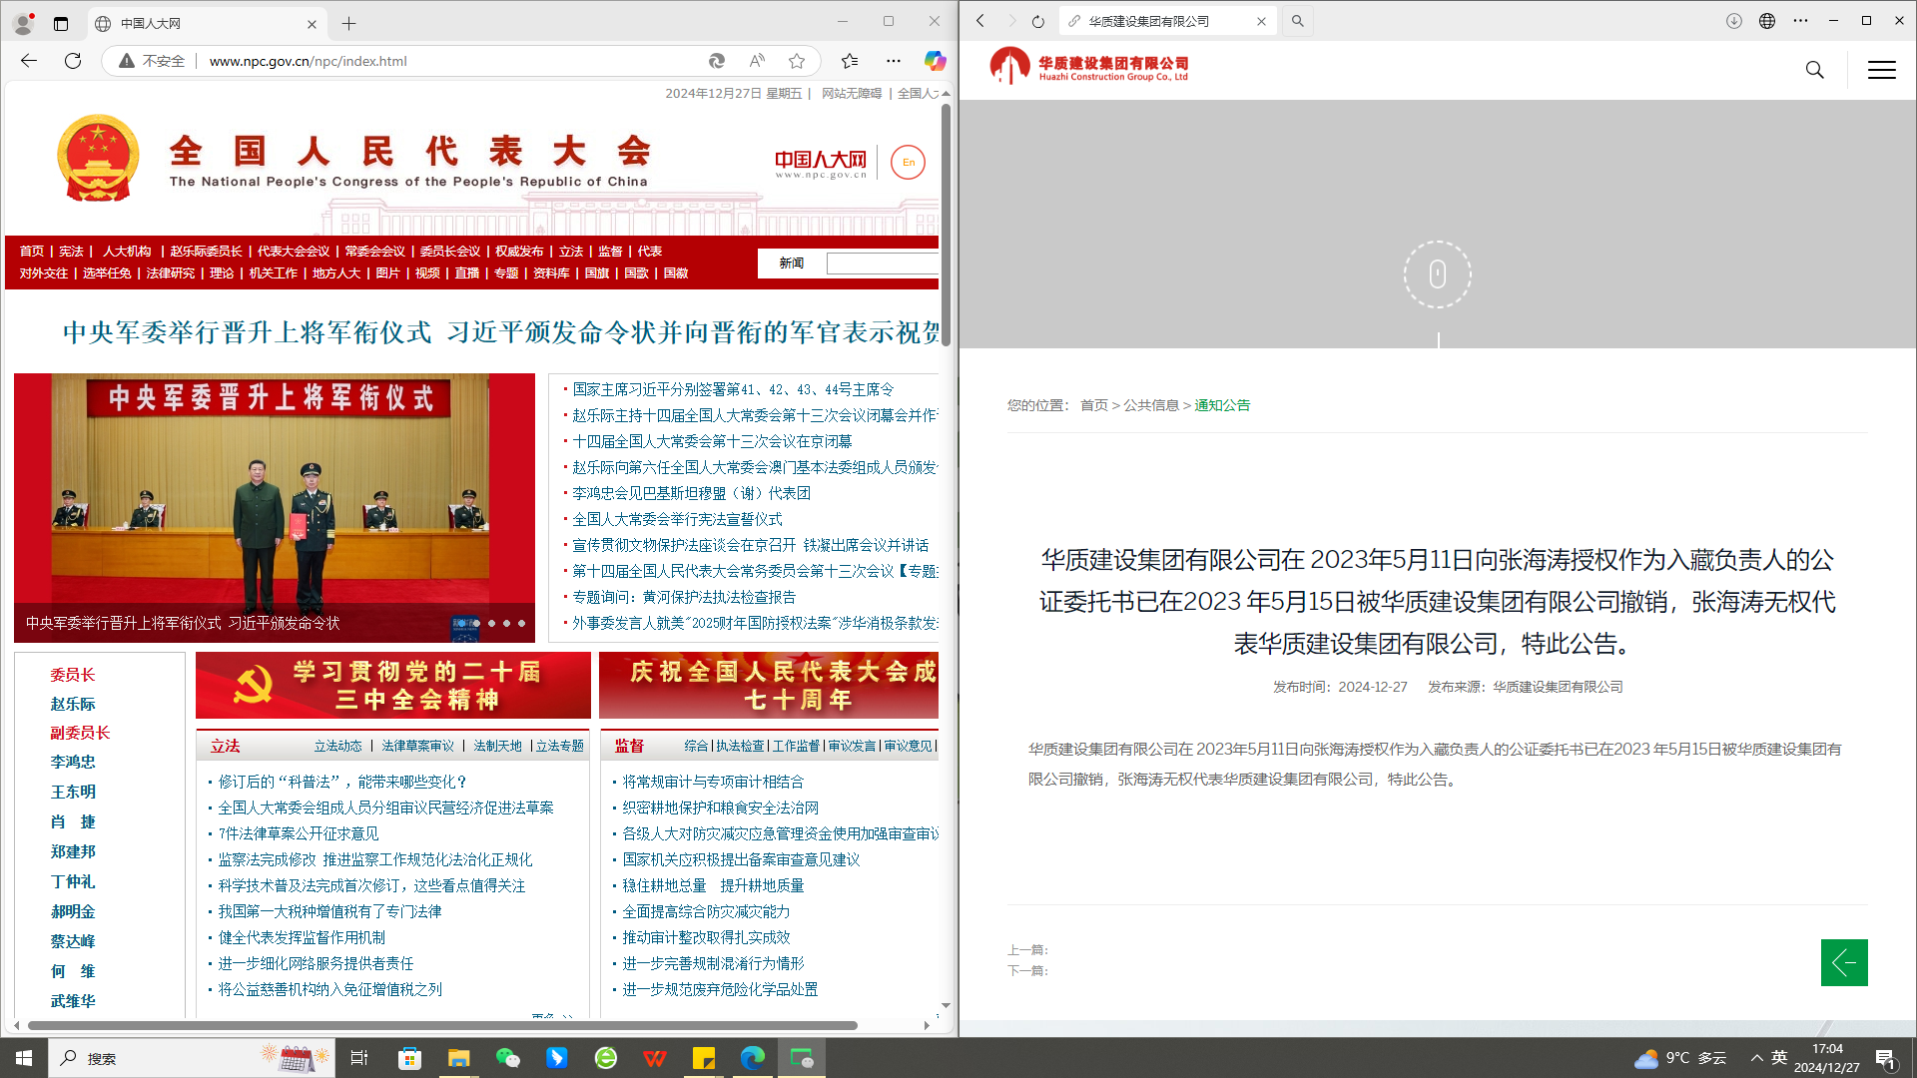Screen dimensions: 1917x1078
Task: Open the 人大机构 menu on NPC site
Action: 128,252
